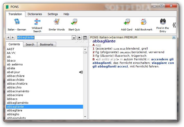Select abbacchiàto in the word list
184x127 pixels.
tap(45, 80)
